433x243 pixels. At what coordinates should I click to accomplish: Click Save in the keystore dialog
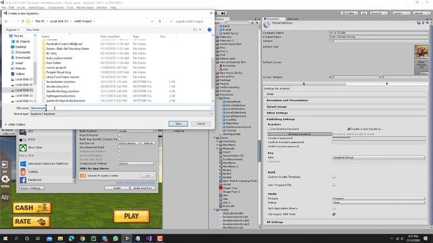(179, 124)
